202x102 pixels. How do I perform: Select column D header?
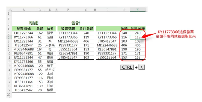click(x=50, y=10)
